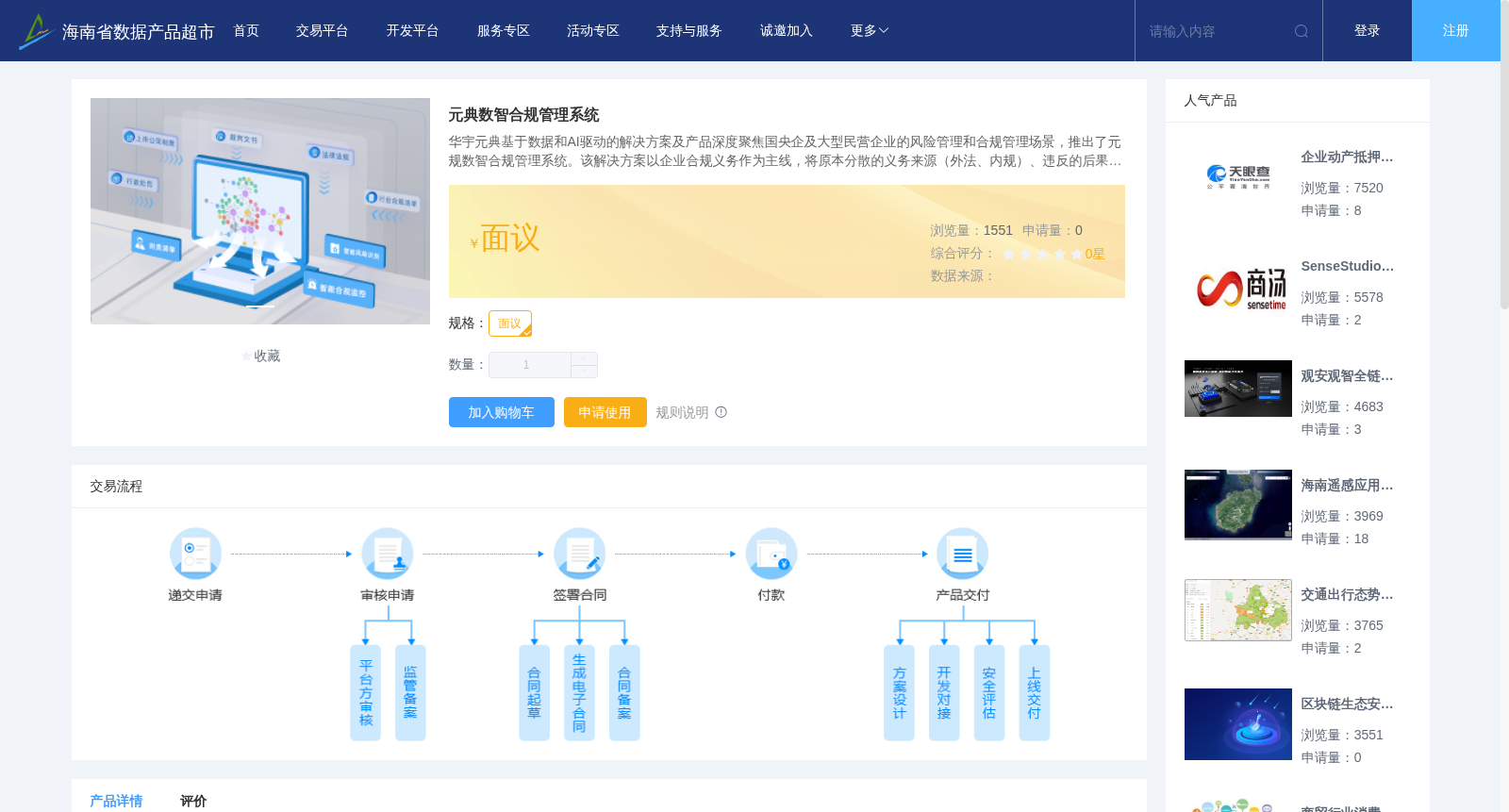Click the 上线交付 flow box

pos(1035,693)
